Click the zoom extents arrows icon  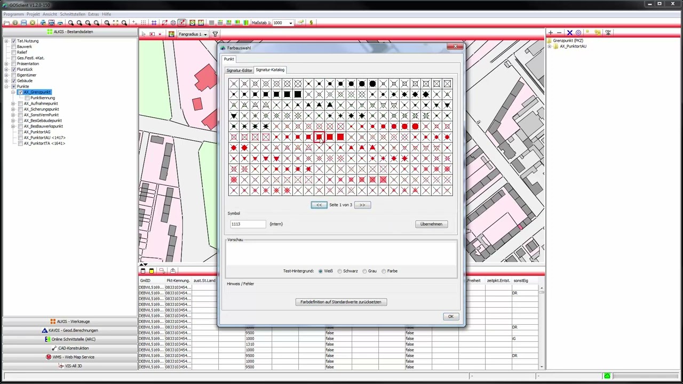click(116, 23)
